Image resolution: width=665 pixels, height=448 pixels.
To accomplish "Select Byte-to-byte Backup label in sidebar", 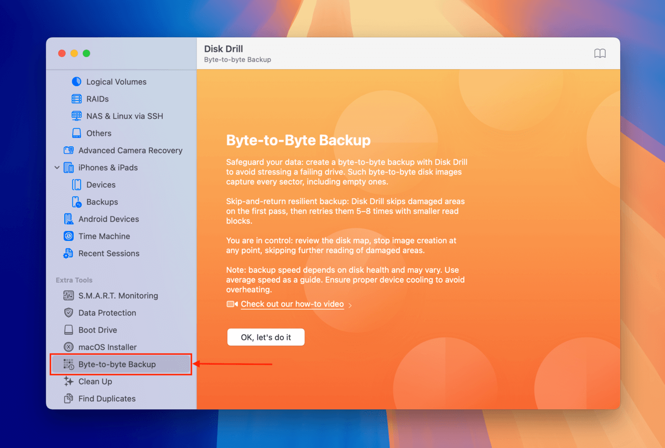I will tap(117, 364).
